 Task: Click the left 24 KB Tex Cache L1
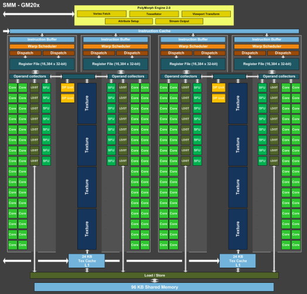pyautogui.click(x=87, y=261)
